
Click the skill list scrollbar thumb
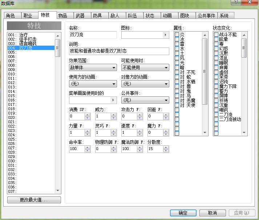tap(57, 48)
